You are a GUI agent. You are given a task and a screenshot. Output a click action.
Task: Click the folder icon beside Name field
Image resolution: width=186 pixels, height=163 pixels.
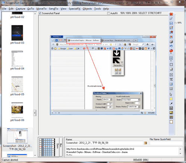pyautogui.click(x=146, y=143)
